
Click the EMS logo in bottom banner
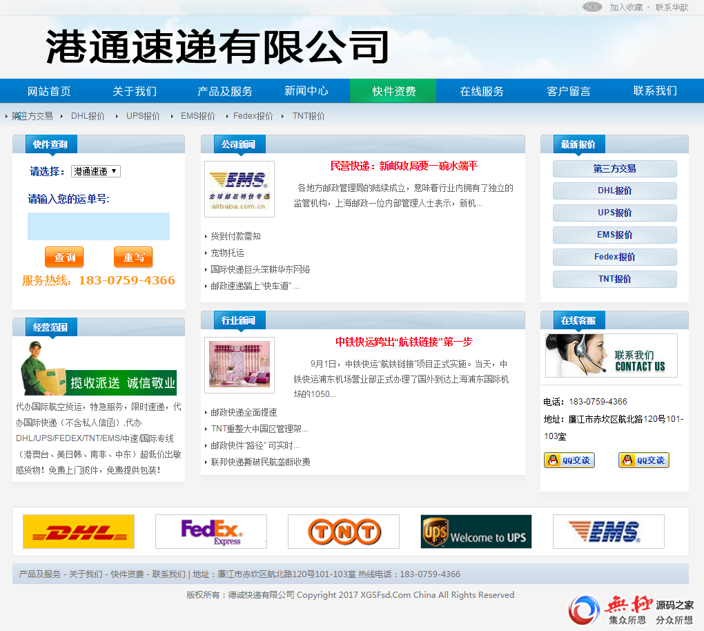pyautogui.click(x=608, y=532)
